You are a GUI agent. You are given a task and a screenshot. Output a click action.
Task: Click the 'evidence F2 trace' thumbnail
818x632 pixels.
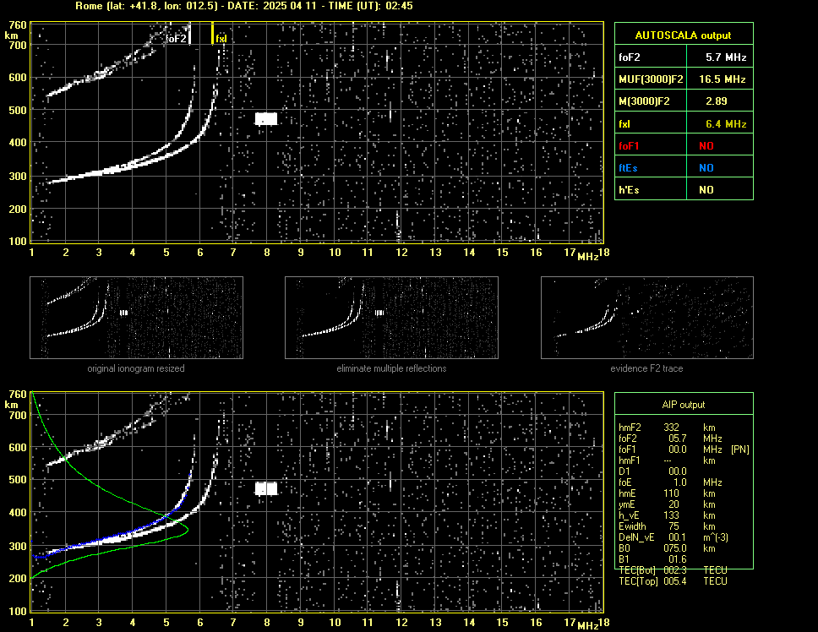[x=647, y=318]
